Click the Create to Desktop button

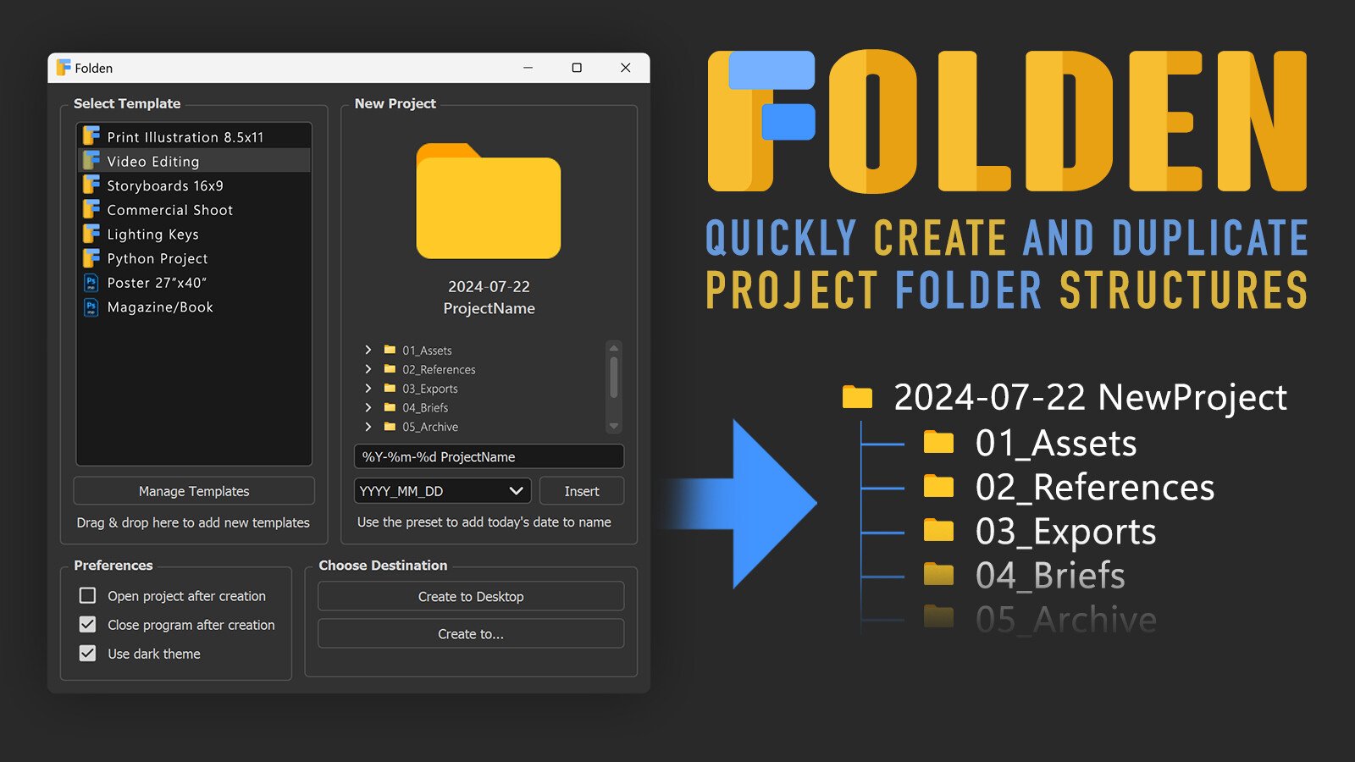[x=471, y=596]
